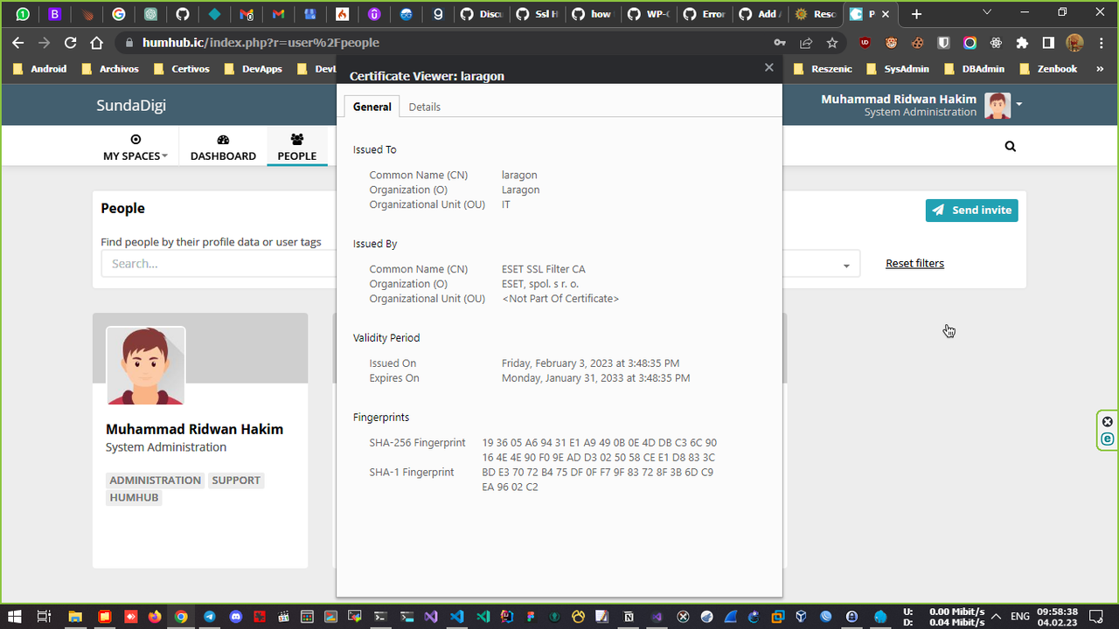
Task: Open the React DevTools extension icon
Action: click(996, 43)
